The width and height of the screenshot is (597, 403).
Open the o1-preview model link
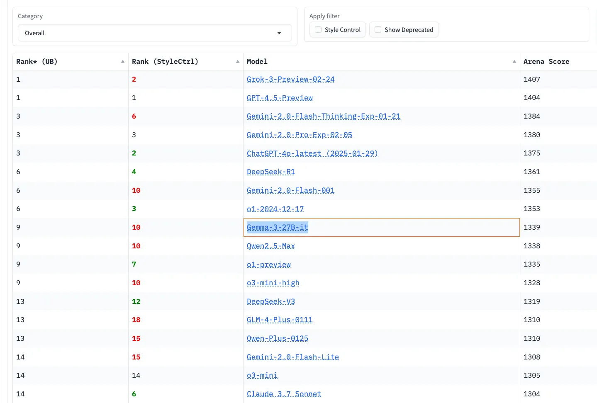click(x=269, y=265)
